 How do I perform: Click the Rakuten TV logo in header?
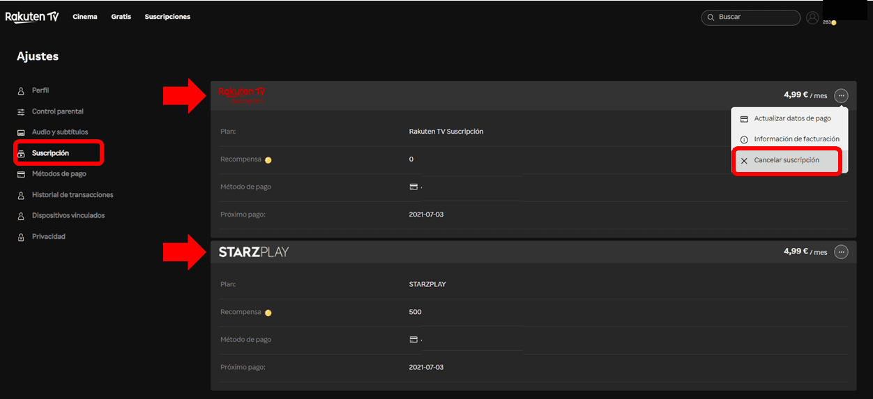click(32, 17)
